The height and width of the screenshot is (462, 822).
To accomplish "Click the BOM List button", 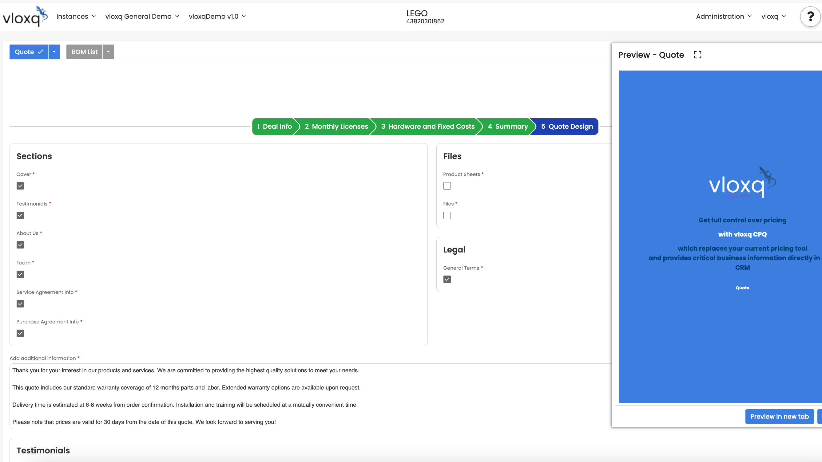I will tap(84, 52).
